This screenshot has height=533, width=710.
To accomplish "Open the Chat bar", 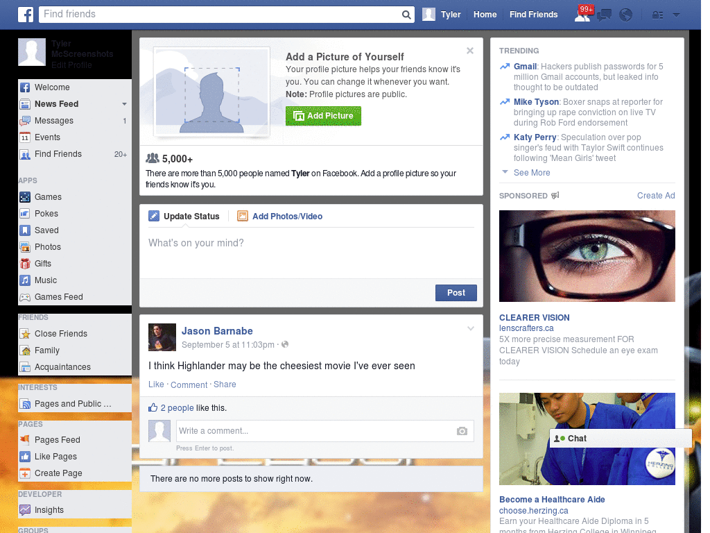I will click(x=621, y=439).
